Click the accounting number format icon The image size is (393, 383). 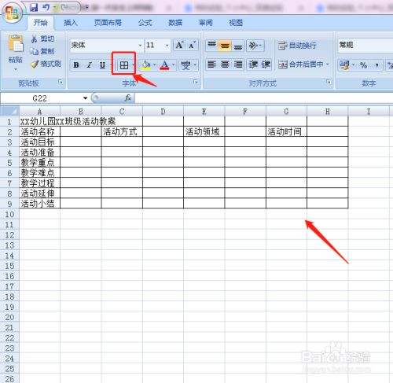(344, 64)
